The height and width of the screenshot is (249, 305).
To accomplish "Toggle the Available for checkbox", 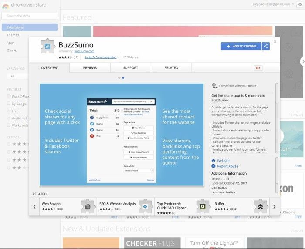I will click(x=9, y=118).
